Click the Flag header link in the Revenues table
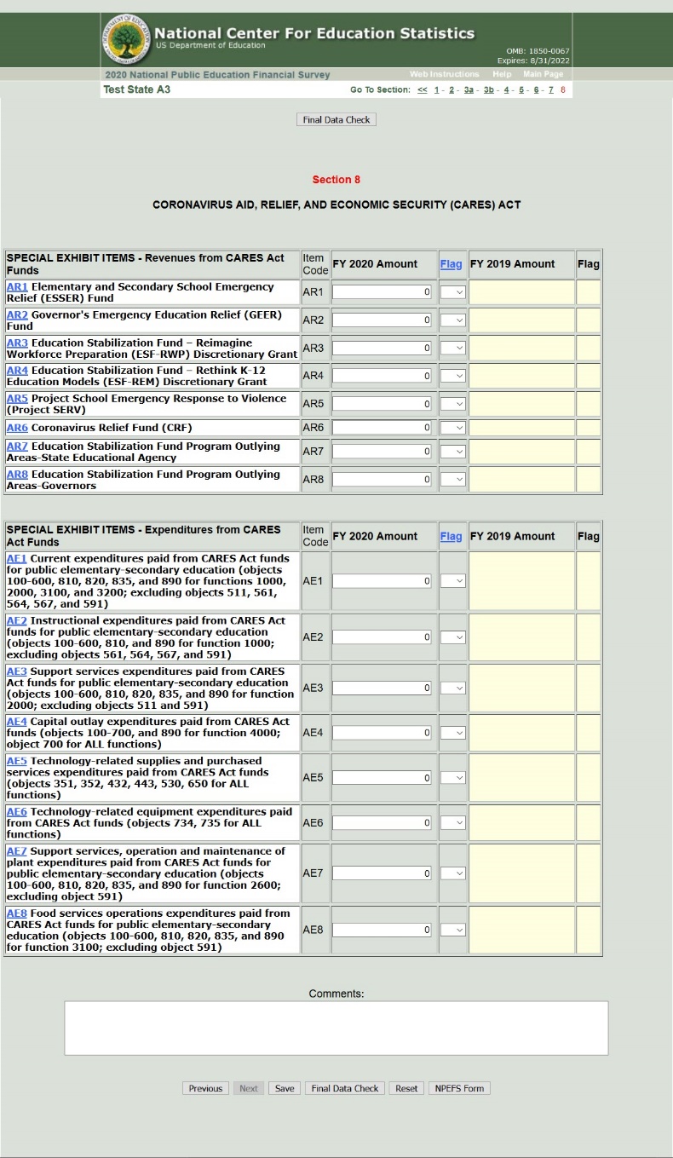The height and width of the screenshot is (1158, 673). click(x=451, y=264)
